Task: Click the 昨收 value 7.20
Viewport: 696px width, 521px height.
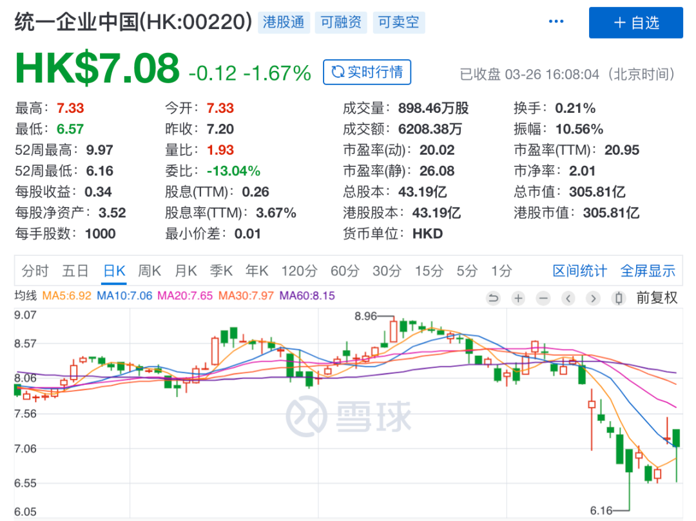Action: pyautogui.click(x=220, y=129)
